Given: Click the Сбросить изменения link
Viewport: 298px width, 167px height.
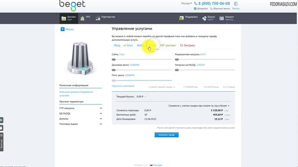Looking at the screenshot, I should tap(123, 86).
